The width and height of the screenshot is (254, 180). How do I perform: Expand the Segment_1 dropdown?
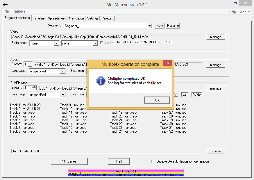point(149,26)
